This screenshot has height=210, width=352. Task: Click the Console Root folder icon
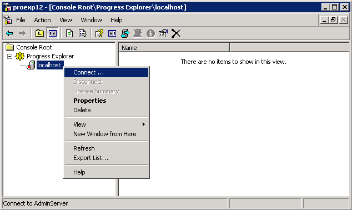coord(10,47)
